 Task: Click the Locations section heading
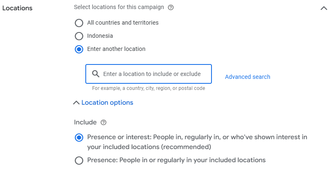coord(17,8)
